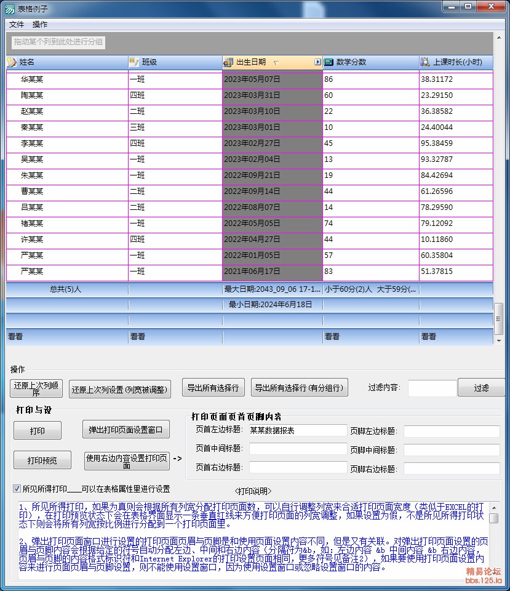Click the 页首左边标题 text field

(298, 431)
